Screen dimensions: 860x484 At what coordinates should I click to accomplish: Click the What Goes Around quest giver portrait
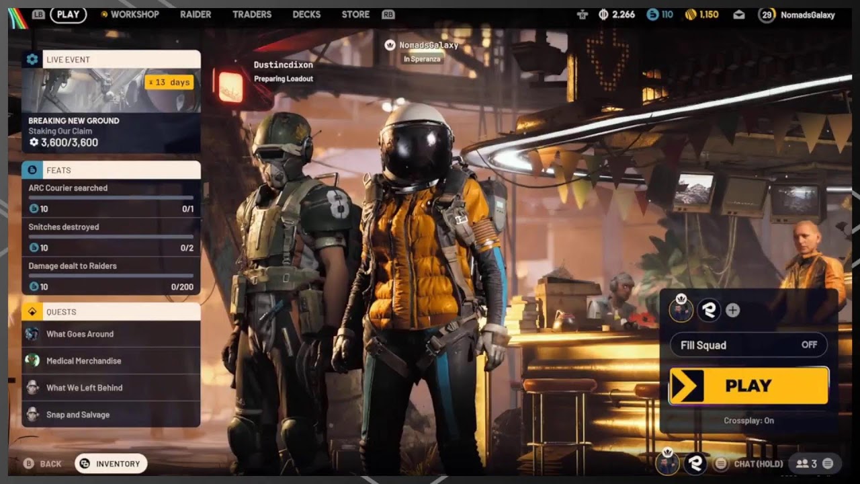point(32,334)
